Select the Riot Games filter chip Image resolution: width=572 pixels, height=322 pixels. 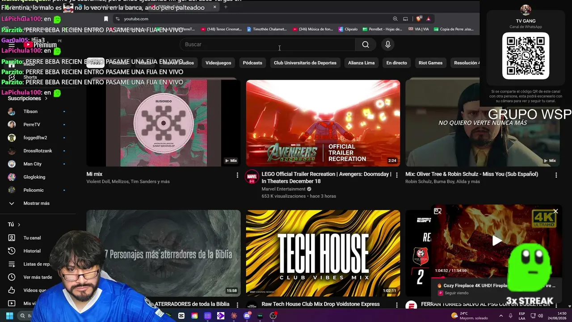point(430,63)
